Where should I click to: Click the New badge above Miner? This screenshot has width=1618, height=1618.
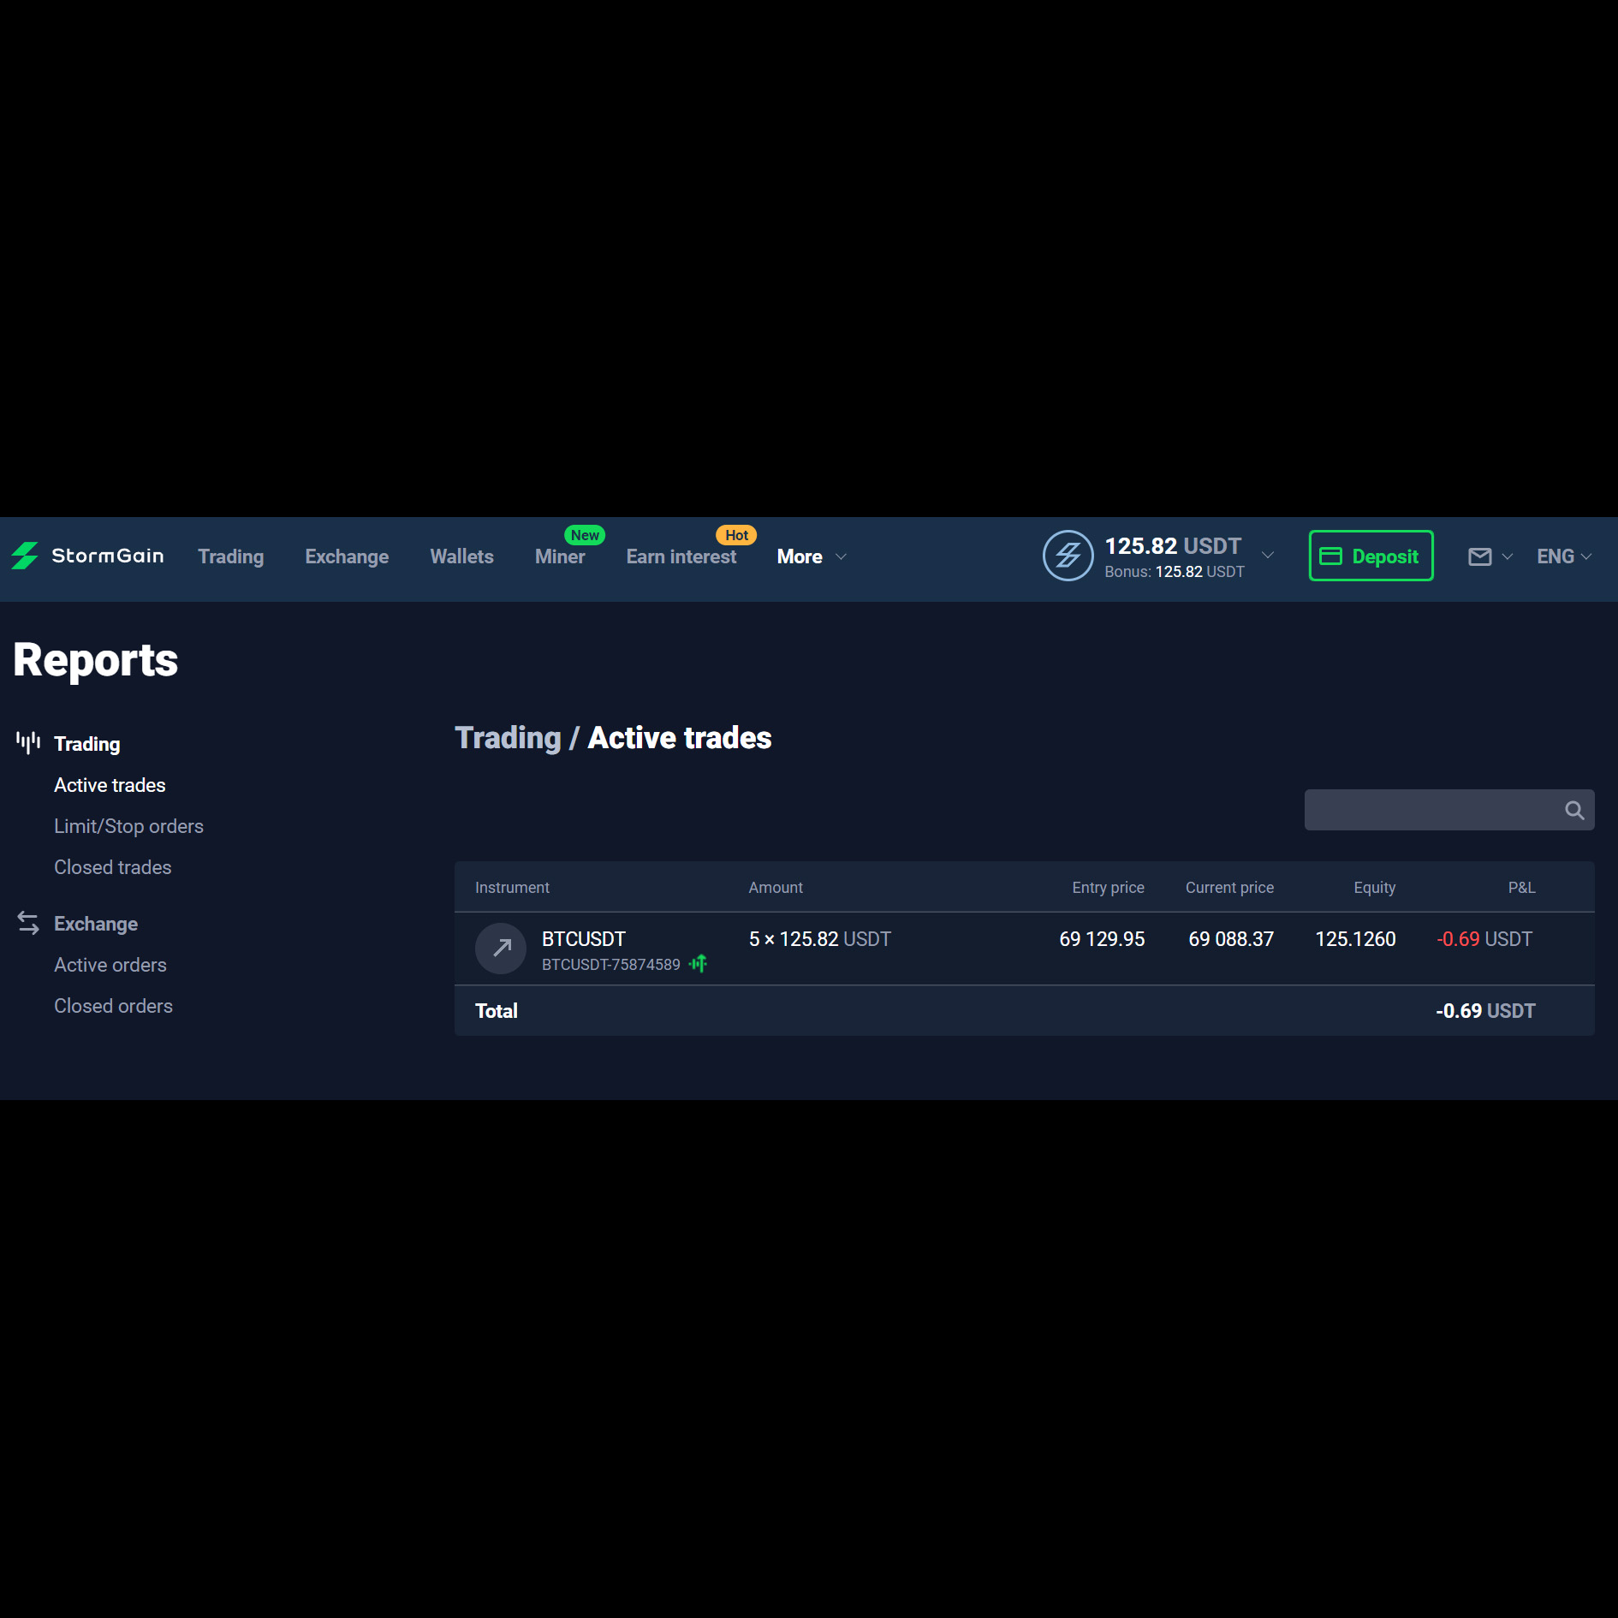585,535
